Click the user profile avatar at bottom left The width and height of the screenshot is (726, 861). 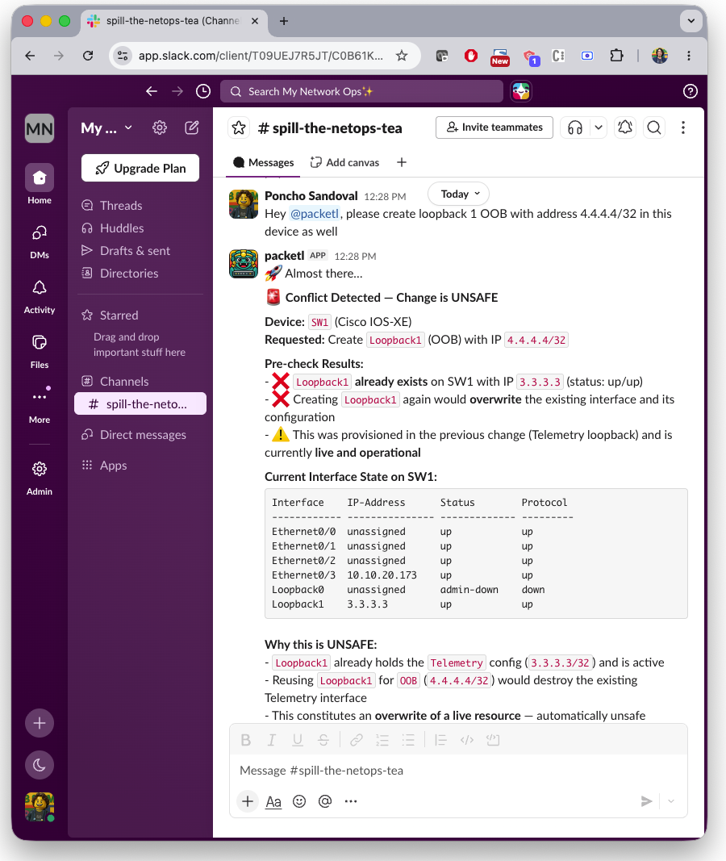click(40, 807)
